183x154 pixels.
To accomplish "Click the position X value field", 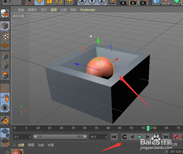I will [x=176, y=152].
